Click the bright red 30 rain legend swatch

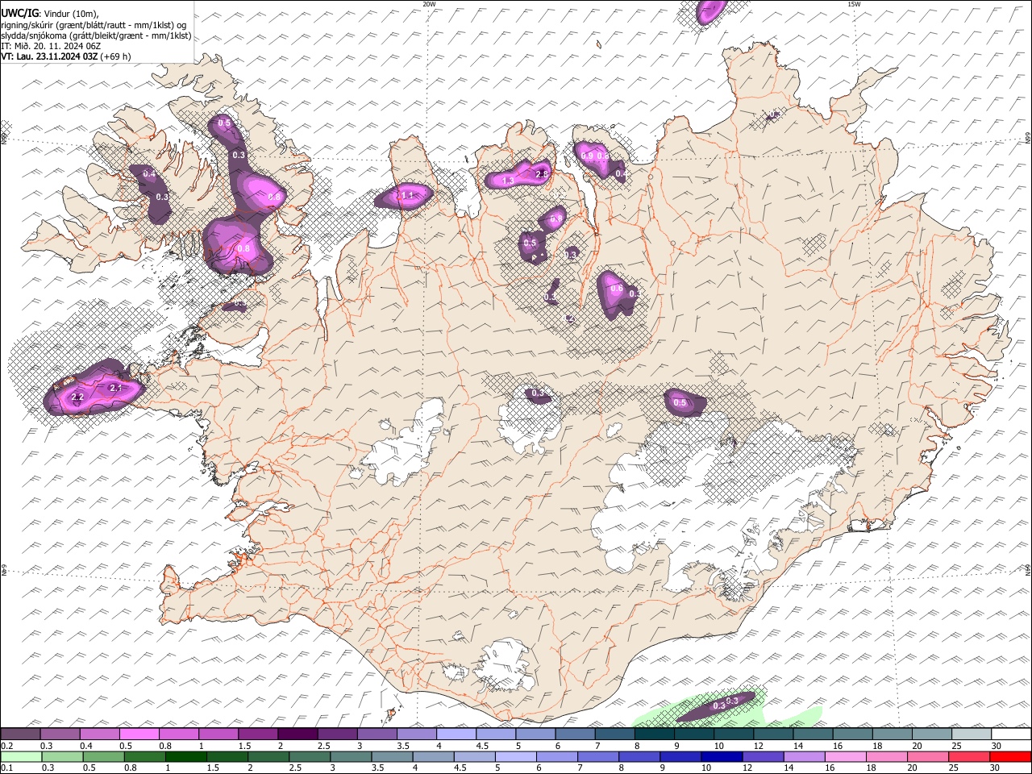(x=1010, y=756)
